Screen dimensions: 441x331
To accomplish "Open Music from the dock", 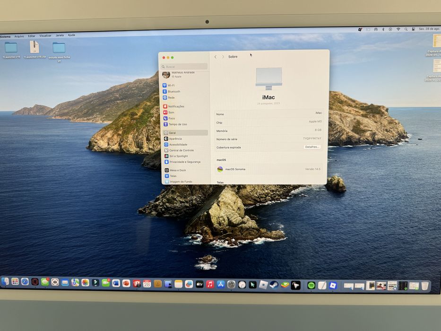I will point(210,285).
